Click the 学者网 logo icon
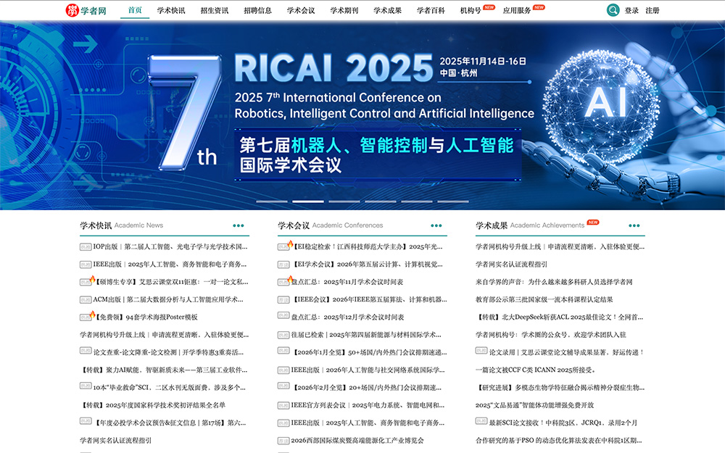The height and width of the screenshot is (453, 725). [x=72, y=10]
